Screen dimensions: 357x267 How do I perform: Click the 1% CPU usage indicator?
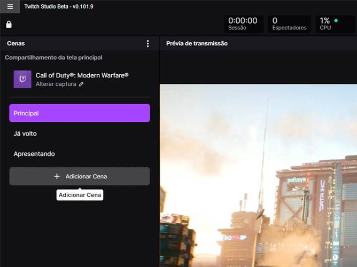point(335,24)
